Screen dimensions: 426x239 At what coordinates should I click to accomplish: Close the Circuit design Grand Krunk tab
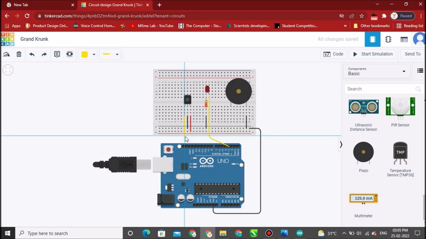(x=147, y=5)
